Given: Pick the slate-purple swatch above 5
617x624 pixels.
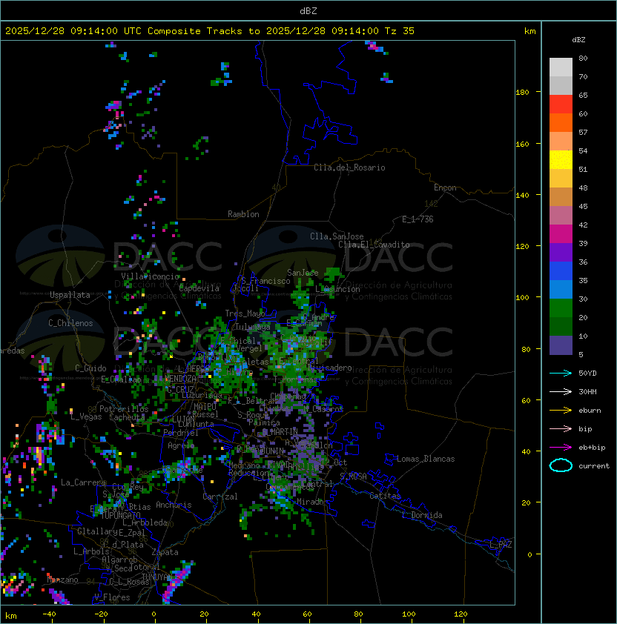Looking at the screenshot, I should click(561, 345).
